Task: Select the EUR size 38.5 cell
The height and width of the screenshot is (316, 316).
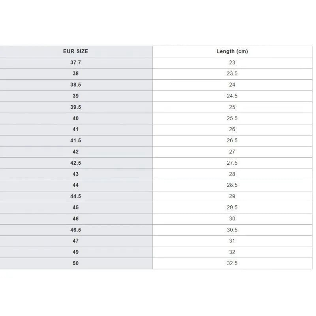Action: (75, 85)
